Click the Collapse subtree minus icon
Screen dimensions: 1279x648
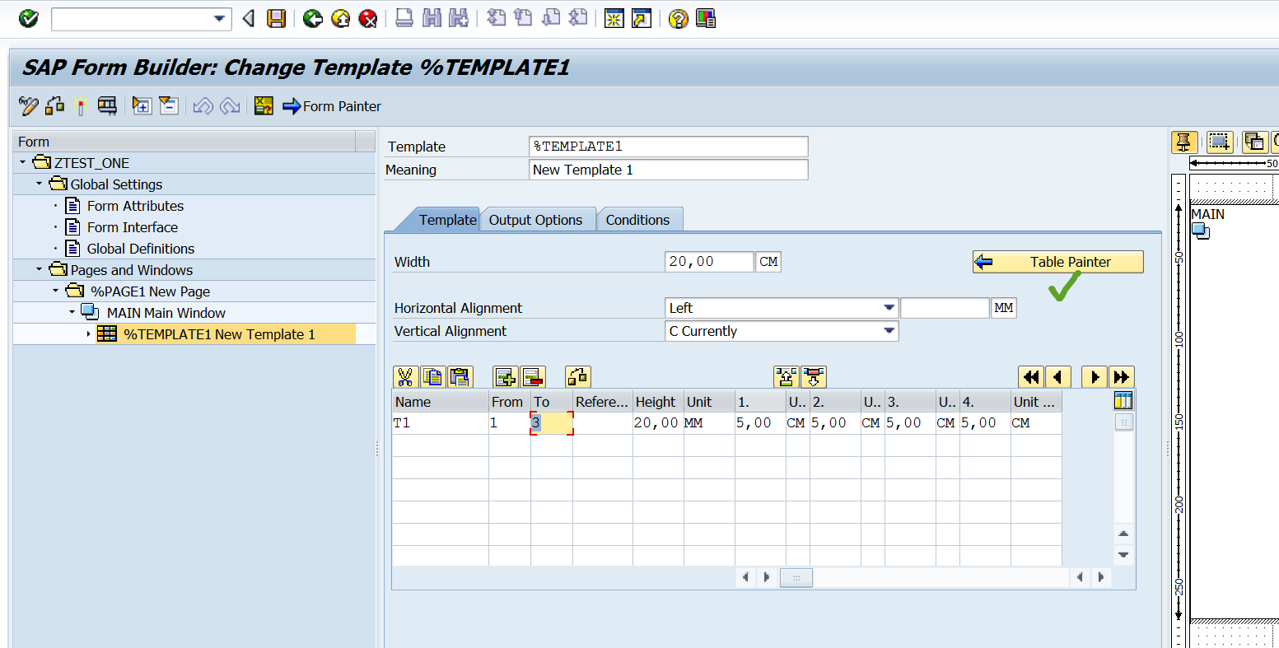click(169, 105)
